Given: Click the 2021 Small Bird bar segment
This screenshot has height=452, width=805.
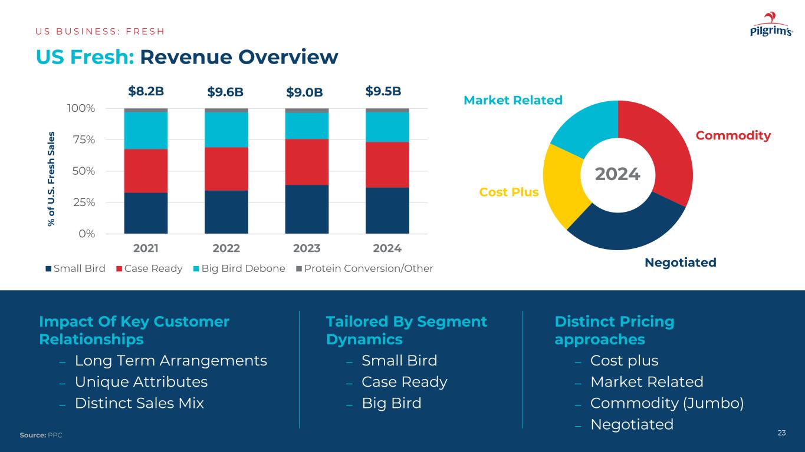Looking at the screenshot, I should [146, 212].
